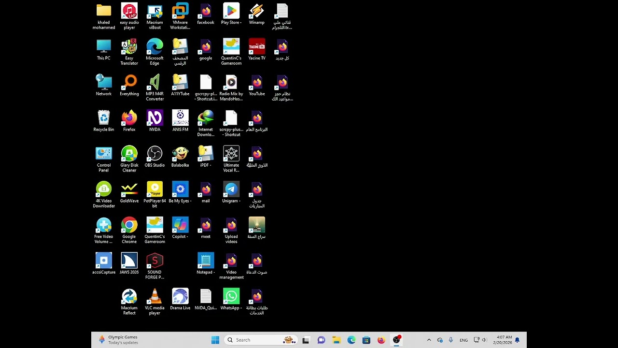Select 4K Video Downloader icon
This screenshot has width=618, height=348.
click(104, 195)
